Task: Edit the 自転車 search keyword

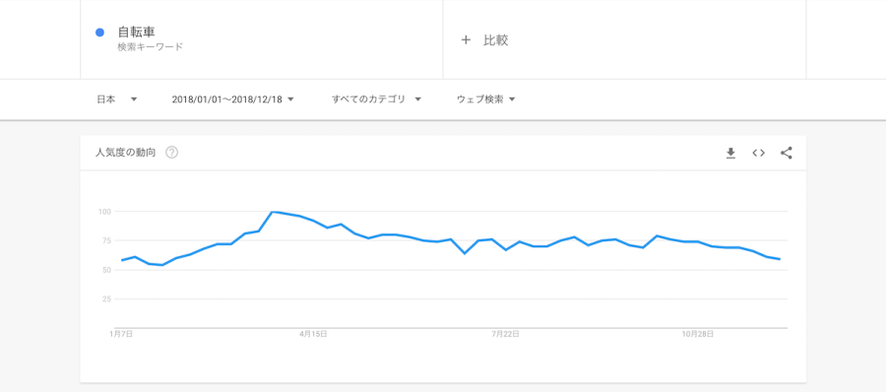Action: tap(136, 33)
